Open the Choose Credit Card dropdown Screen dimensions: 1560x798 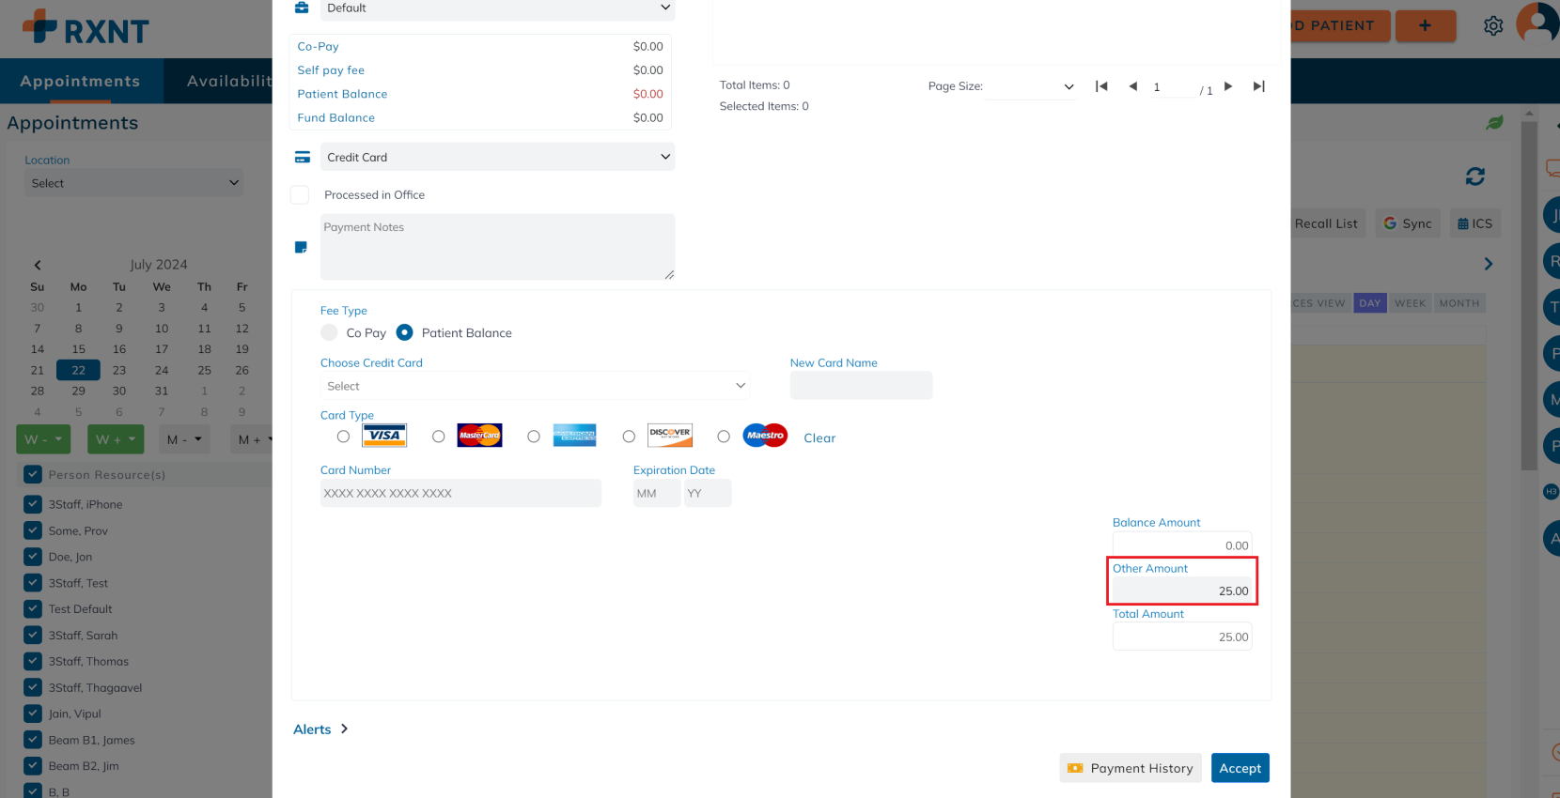pyautogui.click(x=534, y=386)
